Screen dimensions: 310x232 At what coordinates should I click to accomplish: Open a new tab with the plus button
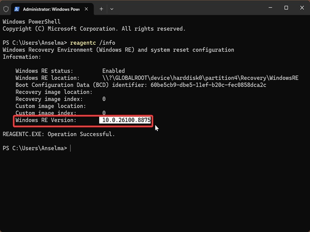(x=101, y=9)
